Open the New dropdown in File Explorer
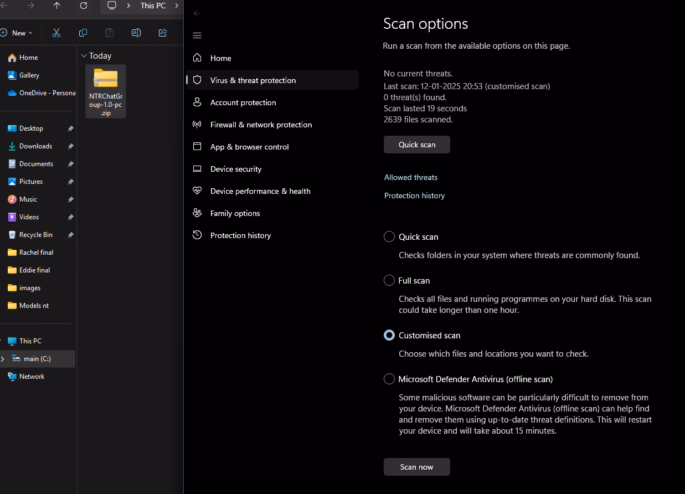 point(17,33)
